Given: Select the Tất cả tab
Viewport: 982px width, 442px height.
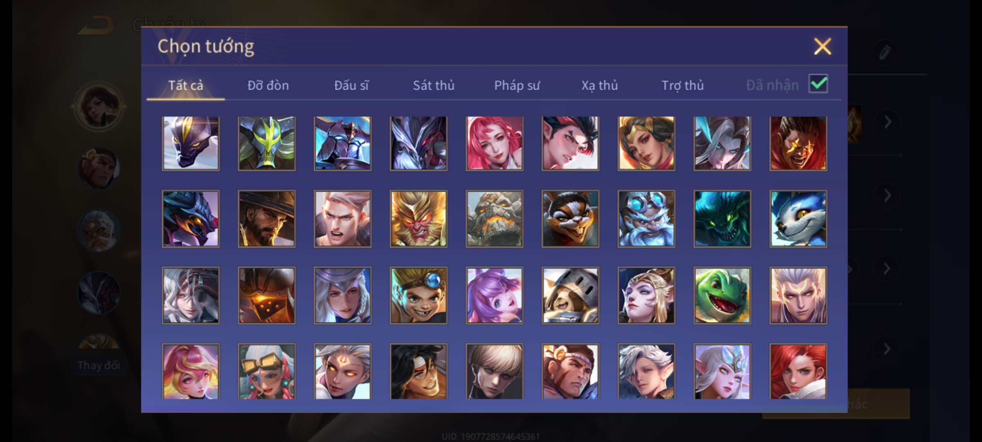Looking at the screenshot, I should point(185,85).
